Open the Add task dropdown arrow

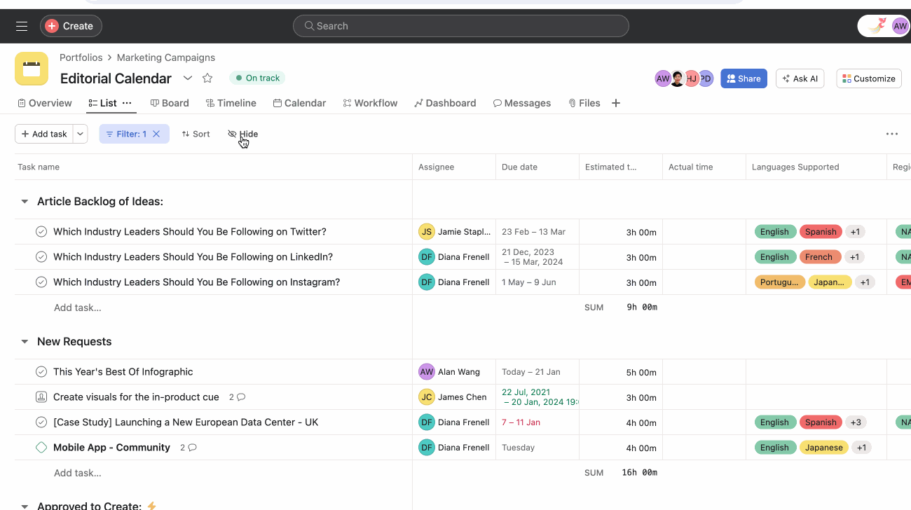point(81,134)
